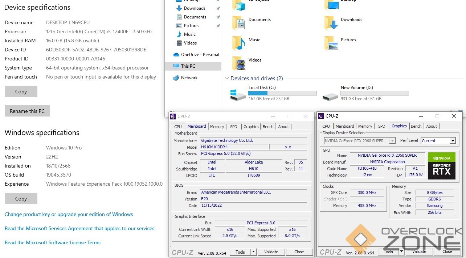Open the Music folder icon in main pane
Screen dimensions: 466x258
[x=239, y=43]
